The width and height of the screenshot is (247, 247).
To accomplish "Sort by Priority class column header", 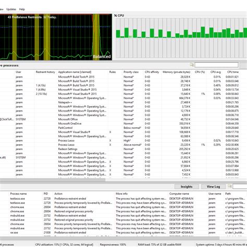I will click(x=131, y=72).
